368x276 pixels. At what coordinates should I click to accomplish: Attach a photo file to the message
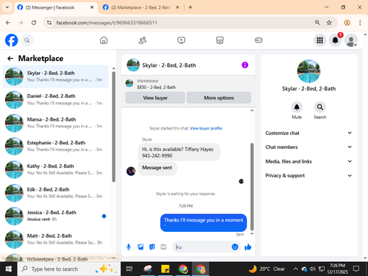[141, 247]
